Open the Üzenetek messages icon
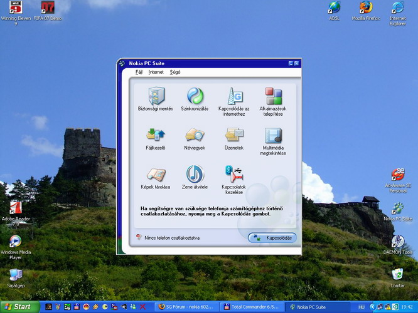 [234, 136]
